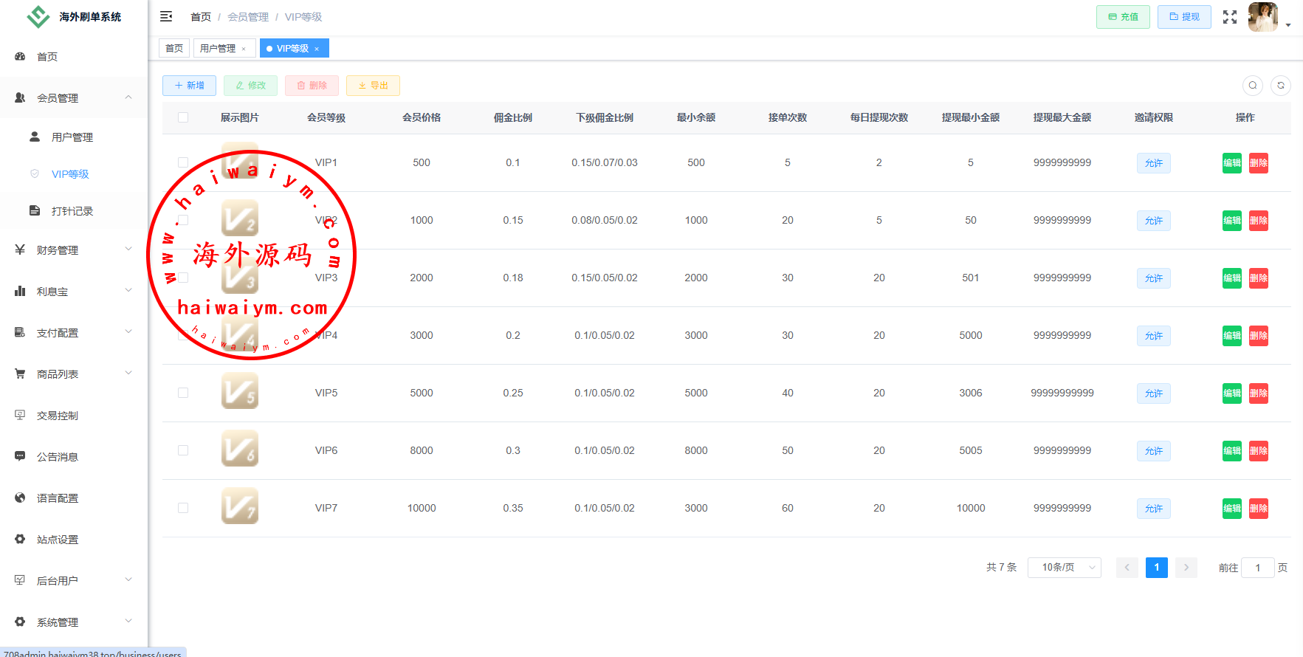
Task: Open the 10条/页 page size dropdown
Action: click(1064, 567)
